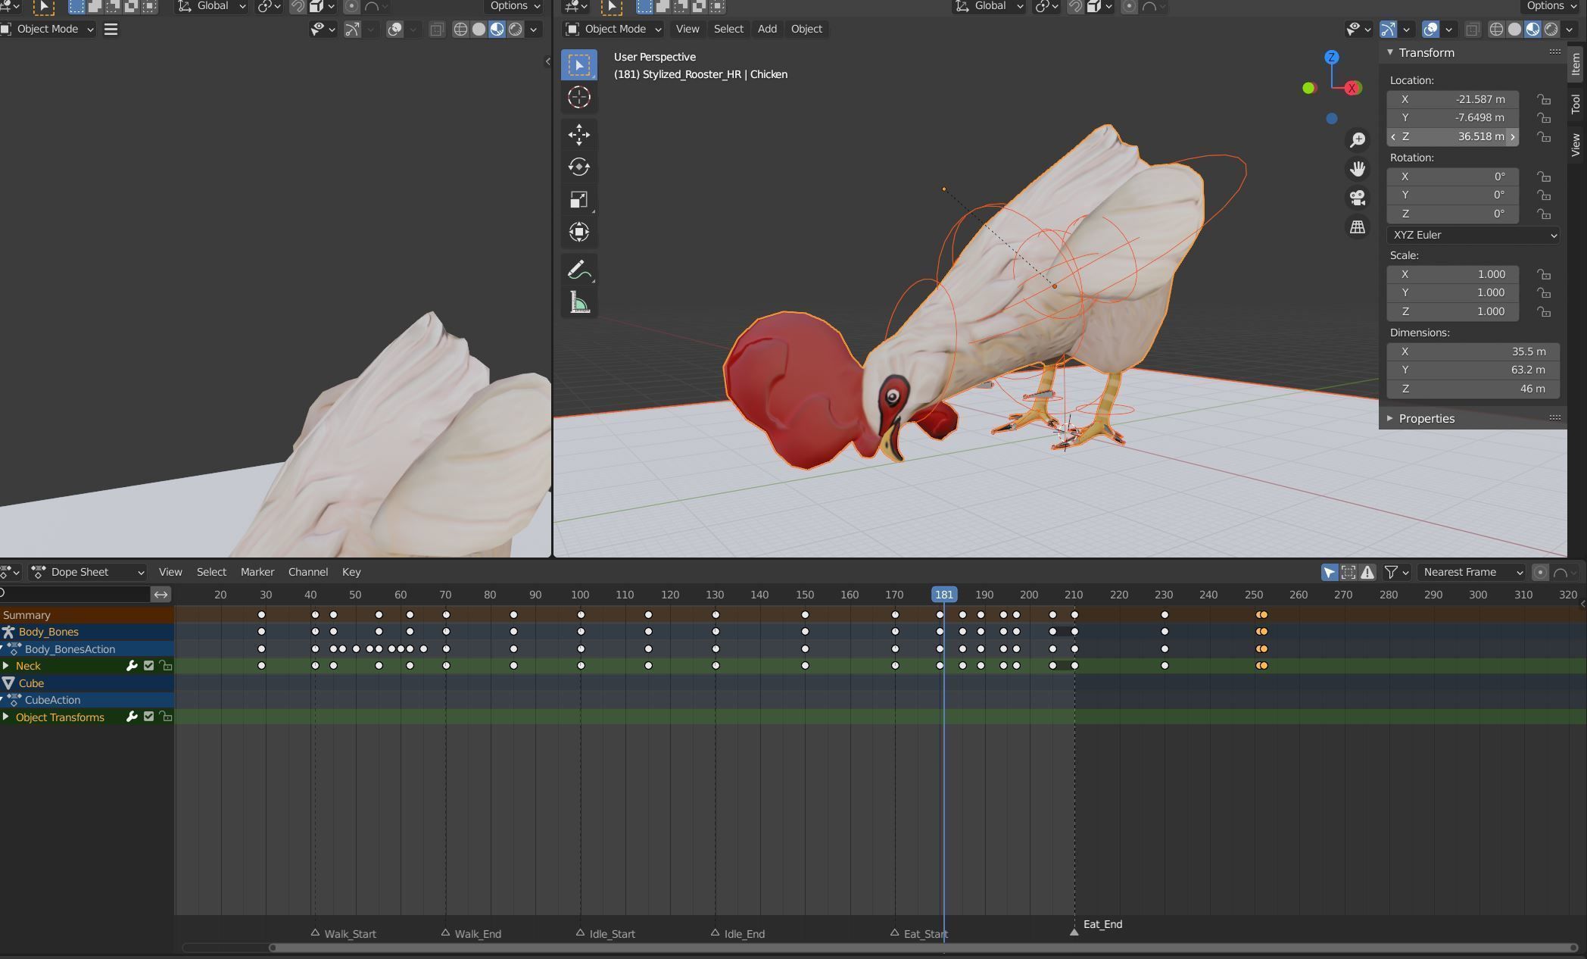Activate the 3D Cursor tool
The height and width of the screenshot is (959, 1587).
pos(579,97)
